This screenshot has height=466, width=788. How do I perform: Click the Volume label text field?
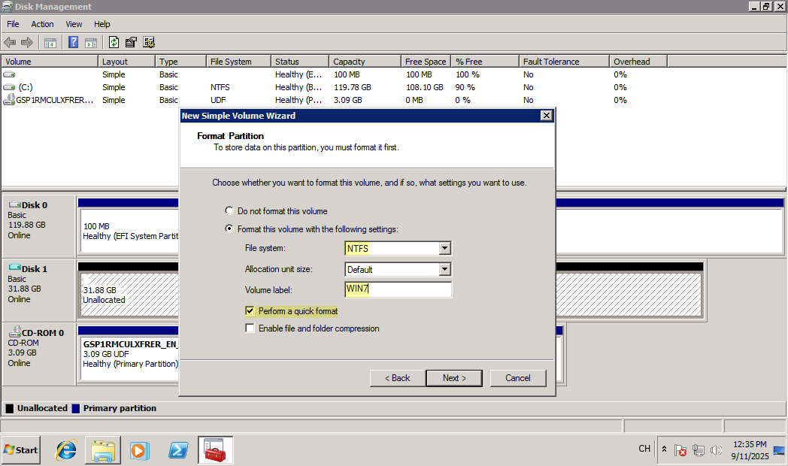click(399, 290)
